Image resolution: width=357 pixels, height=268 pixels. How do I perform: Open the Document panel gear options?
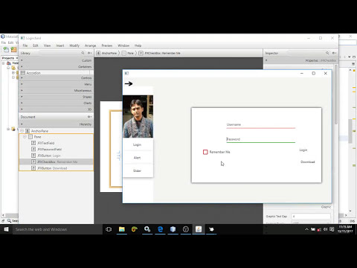[x=89, y=117]
